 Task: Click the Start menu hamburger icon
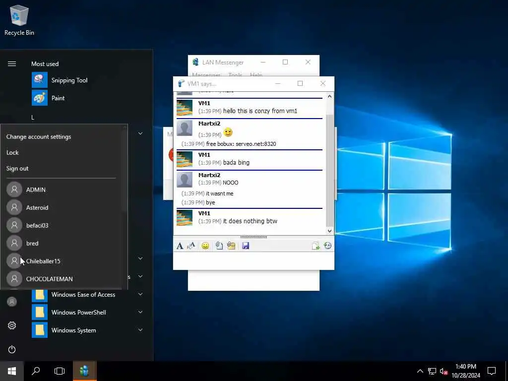coord(12,64)
